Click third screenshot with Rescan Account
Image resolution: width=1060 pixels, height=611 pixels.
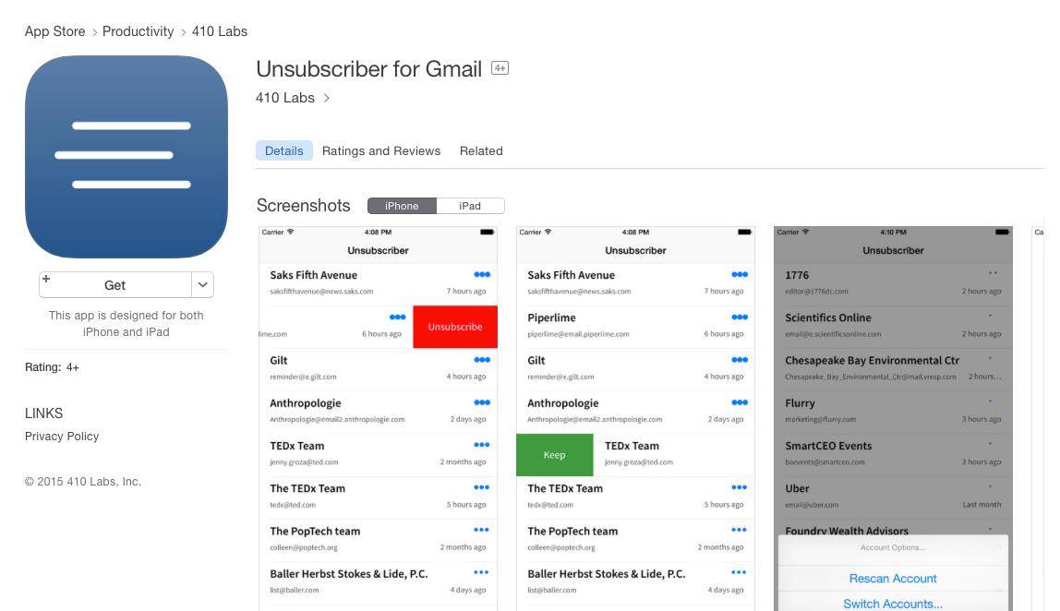(893, 418)
